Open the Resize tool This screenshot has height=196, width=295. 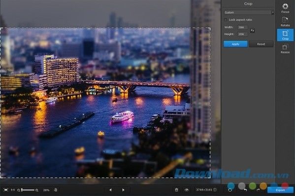(285, 49)
